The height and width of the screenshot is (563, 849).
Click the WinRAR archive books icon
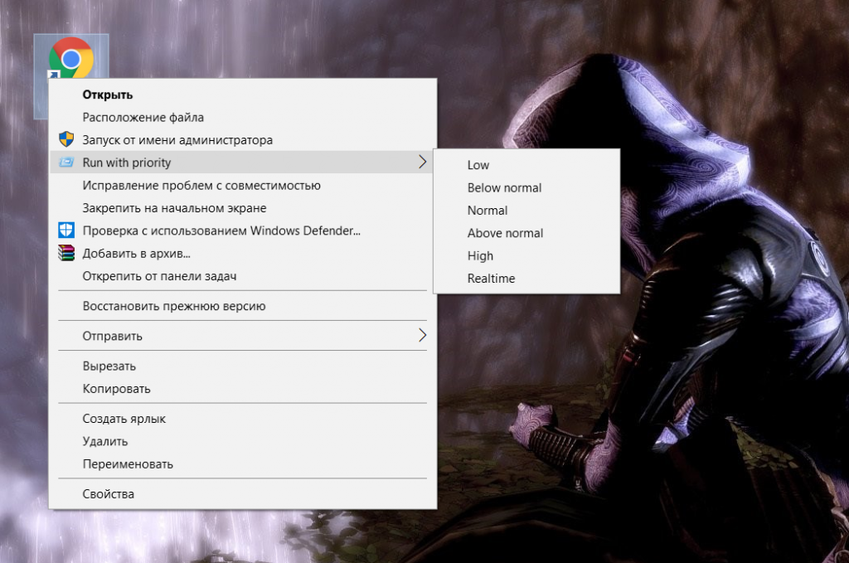pos(66,254)
